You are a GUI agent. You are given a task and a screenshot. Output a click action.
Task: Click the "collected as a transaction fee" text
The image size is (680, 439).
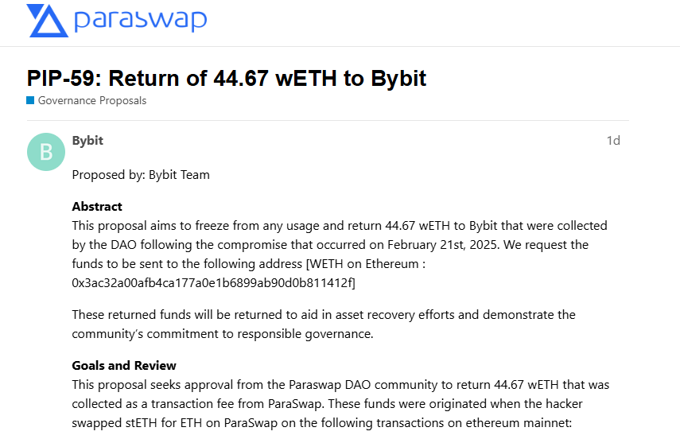coord(160,404)
